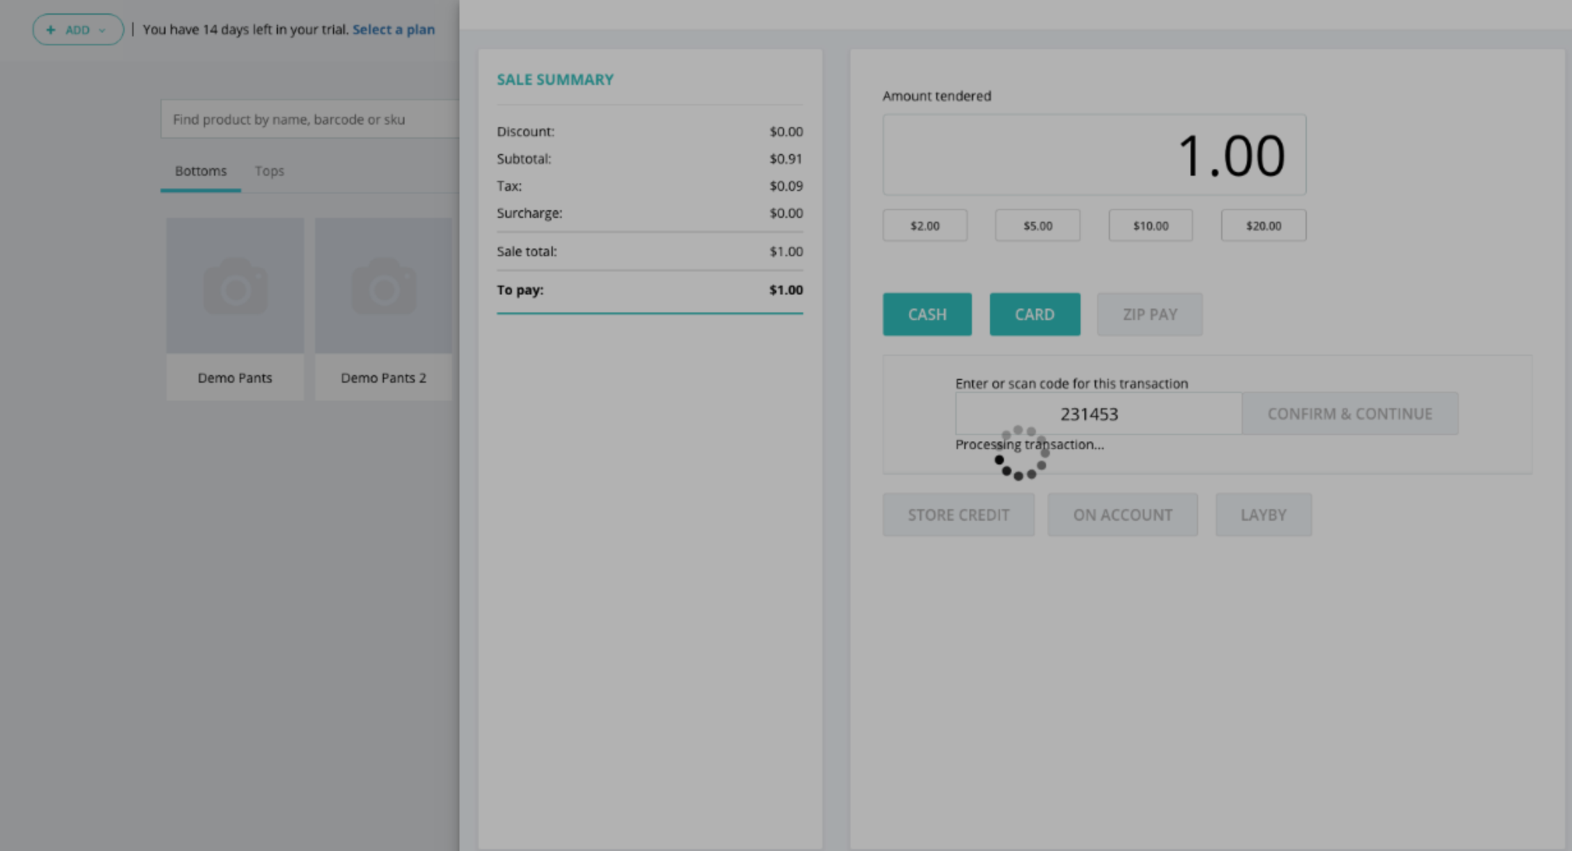Screen dimensions: 1572x851
Task: Click Select a plan trial upgrade link
Action: click(393, 29)
